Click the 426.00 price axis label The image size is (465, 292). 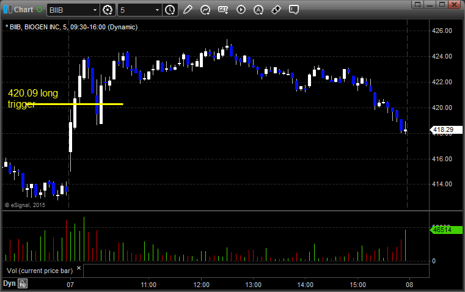point(442,31)
